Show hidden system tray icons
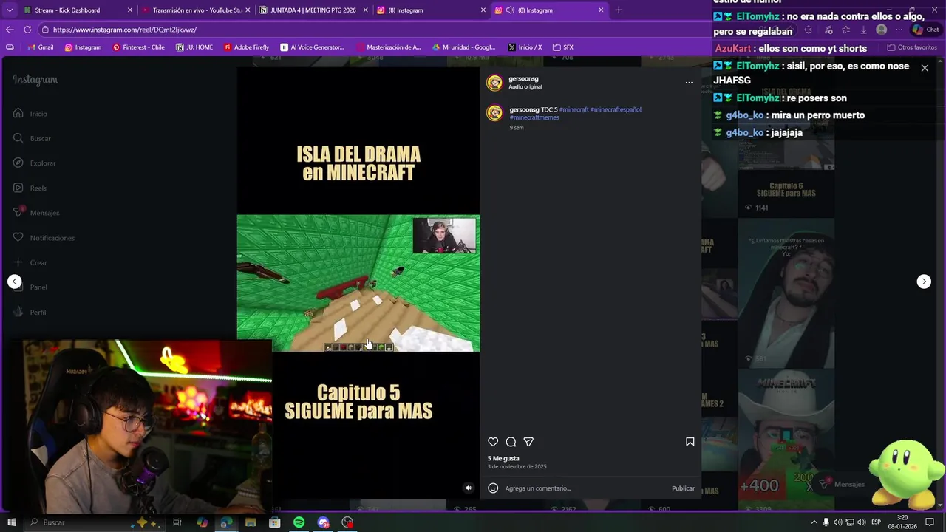 [x=814, y=522]
